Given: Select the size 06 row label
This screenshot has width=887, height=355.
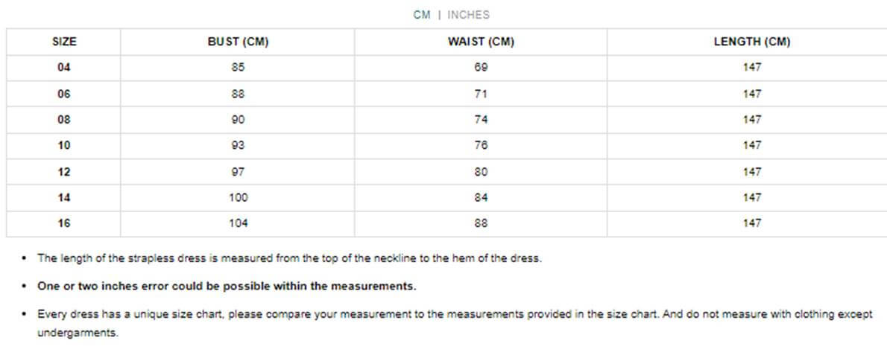Looking at the screenshot, I should coord(64,94).
